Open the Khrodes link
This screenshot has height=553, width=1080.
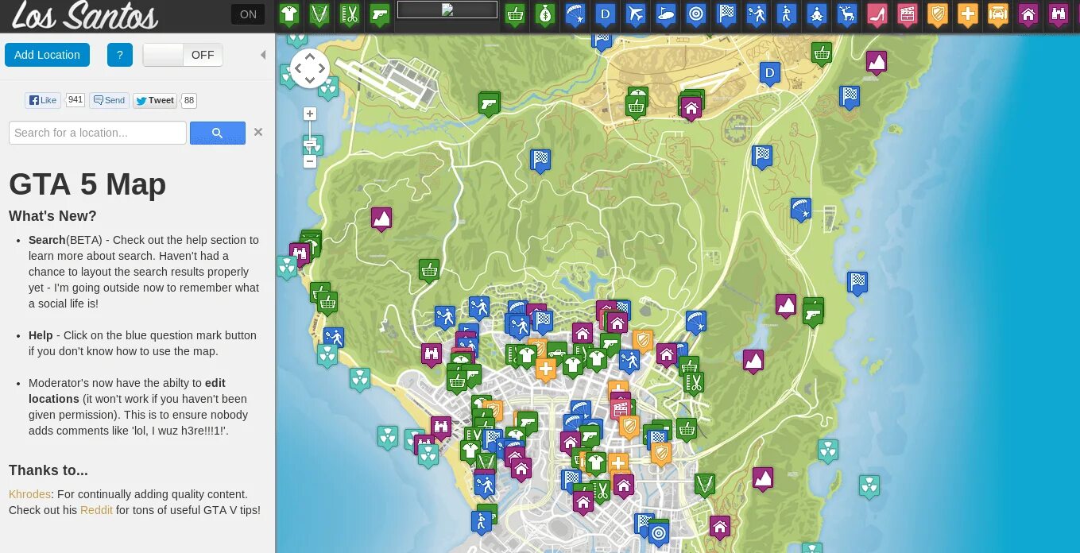coord(30,494)
